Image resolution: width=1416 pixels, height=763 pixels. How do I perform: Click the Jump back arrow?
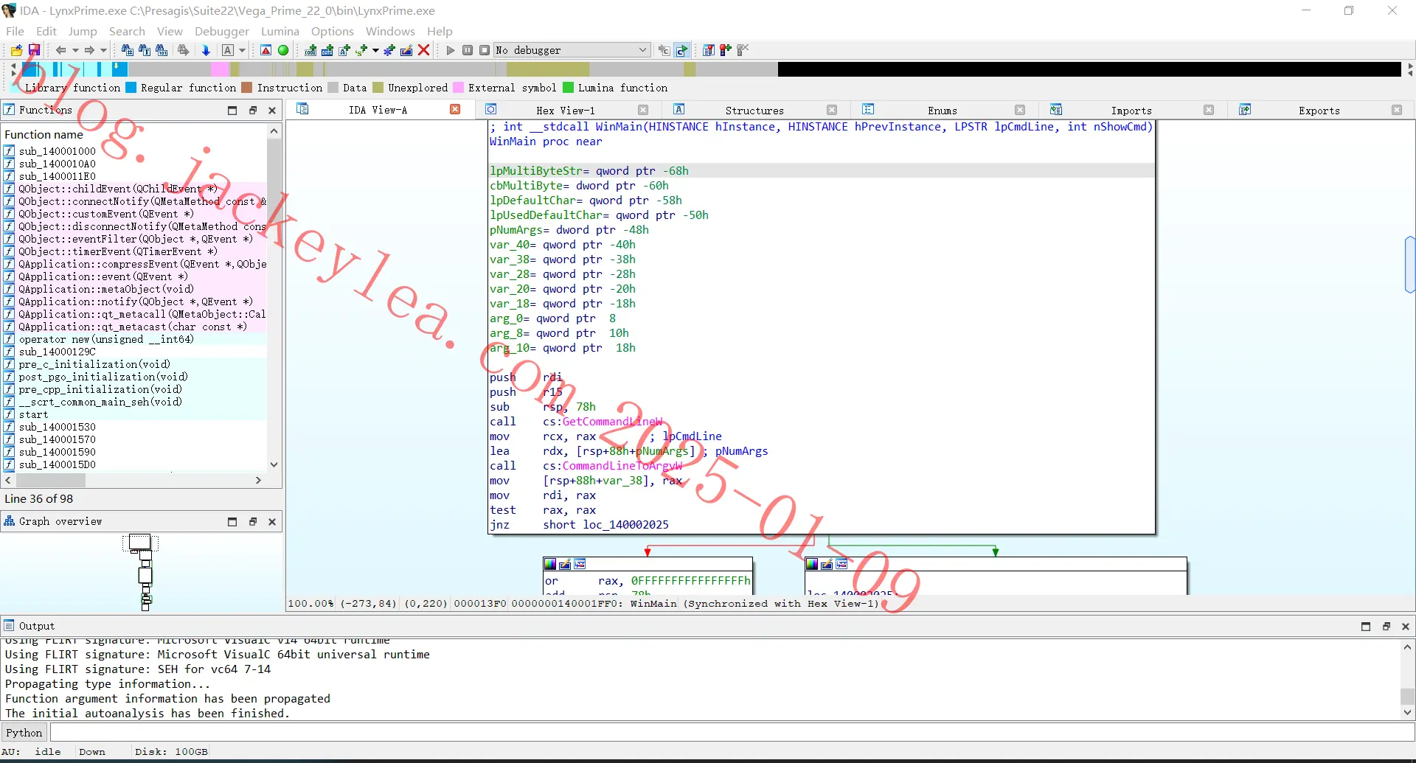coord(60,50)
